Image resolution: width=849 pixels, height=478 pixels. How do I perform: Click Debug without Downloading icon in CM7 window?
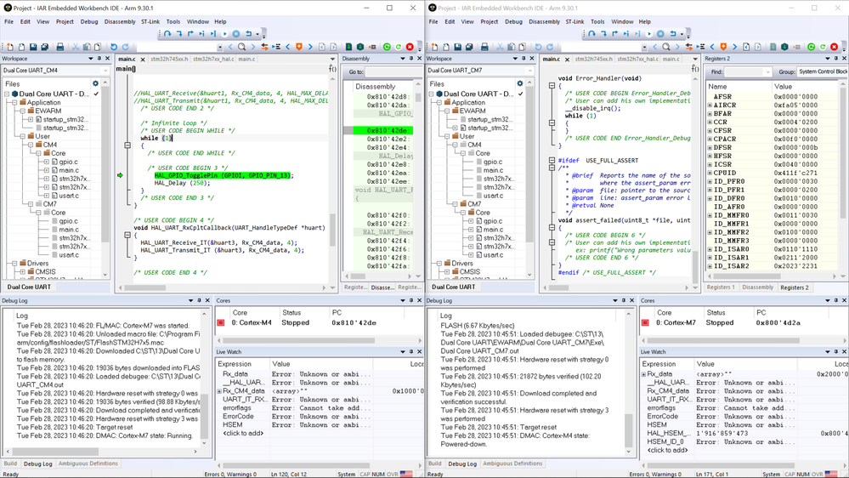coord(823,47)
